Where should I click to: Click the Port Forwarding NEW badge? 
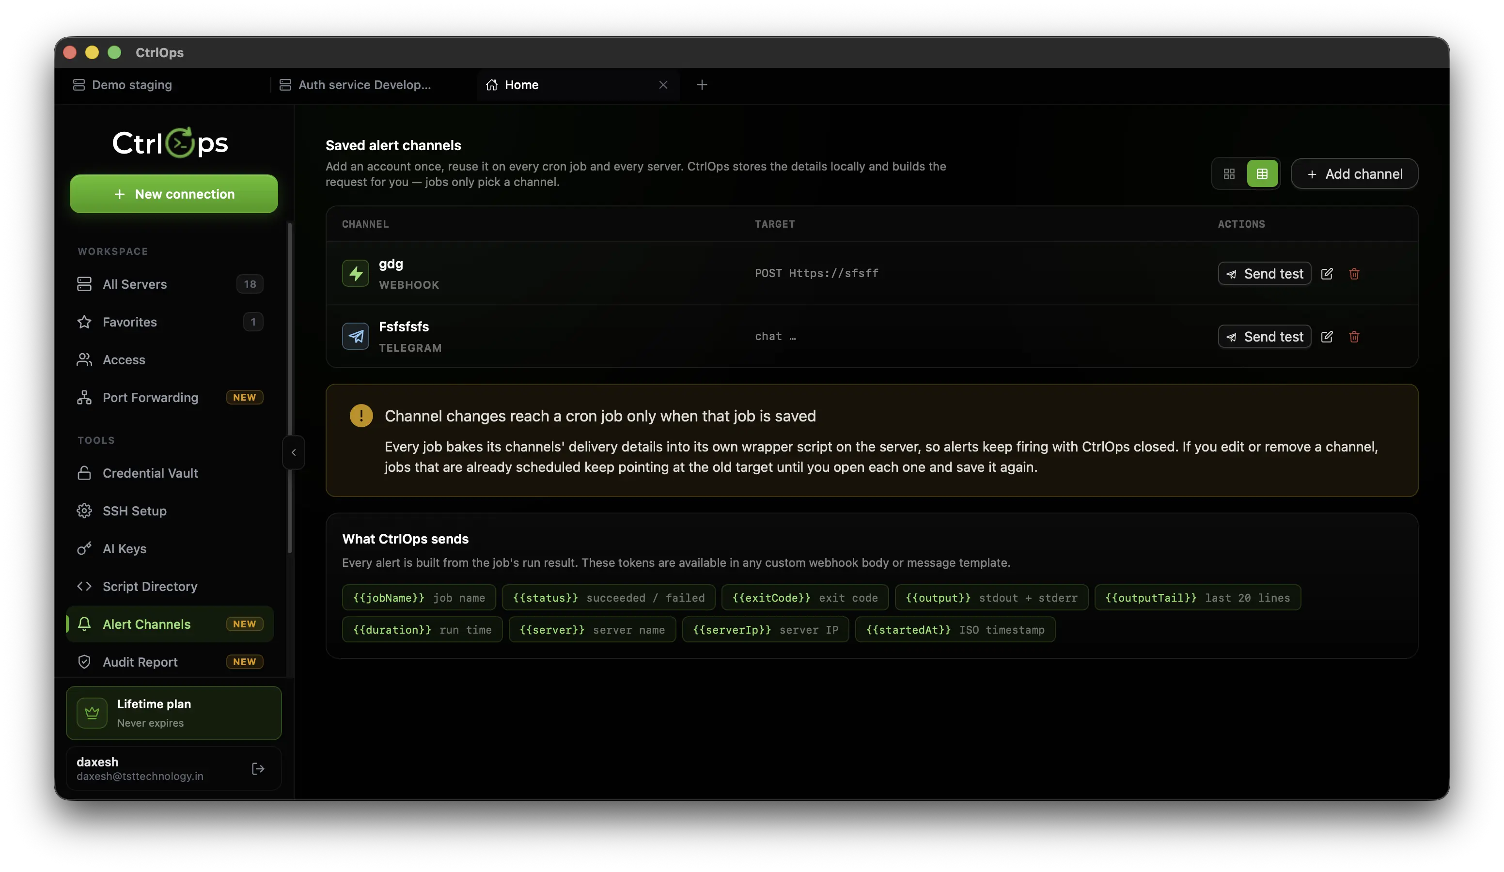(x=245, y=398)
